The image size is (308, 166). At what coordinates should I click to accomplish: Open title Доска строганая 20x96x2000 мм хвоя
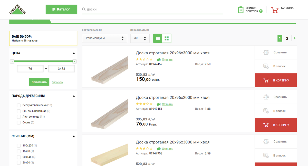pos(172,98)
